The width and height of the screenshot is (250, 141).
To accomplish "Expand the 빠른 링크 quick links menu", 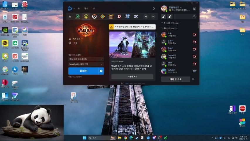I will click(76, 39).
